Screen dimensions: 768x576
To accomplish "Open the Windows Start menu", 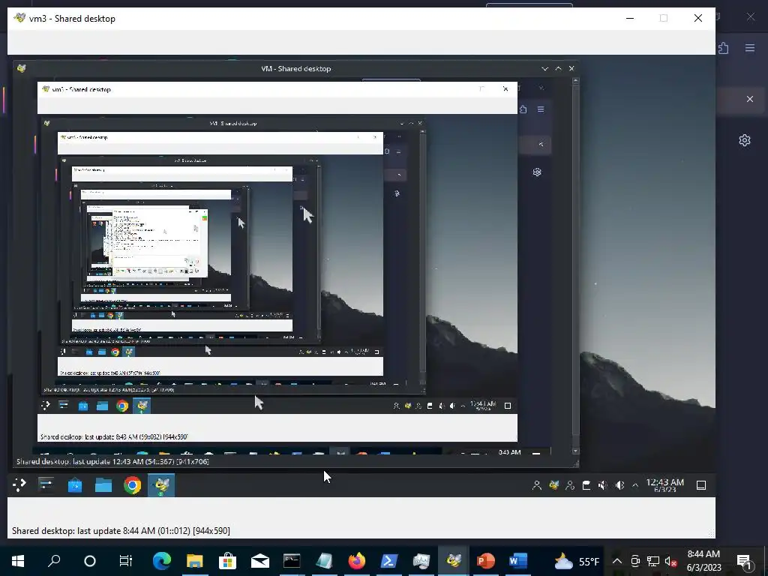I will (18, 561).
